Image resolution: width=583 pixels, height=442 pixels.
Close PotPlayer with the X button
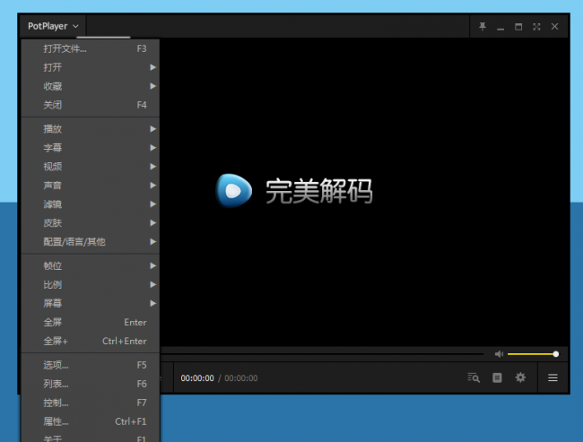(x=554, y=26)
